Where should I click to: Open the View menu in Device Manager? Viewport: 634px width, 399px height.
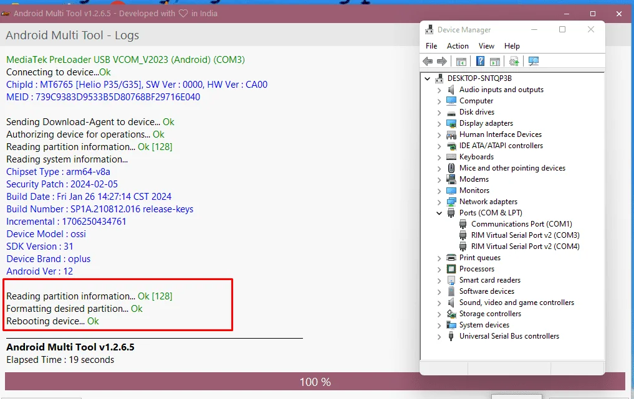pyautogui.click(x=486, y=46)
